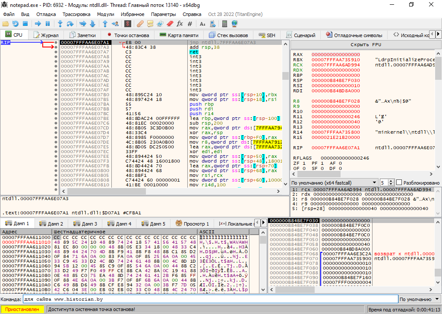
Task: Open the По умолчанию dropdown beside command bar
Action: pos(418,299)
